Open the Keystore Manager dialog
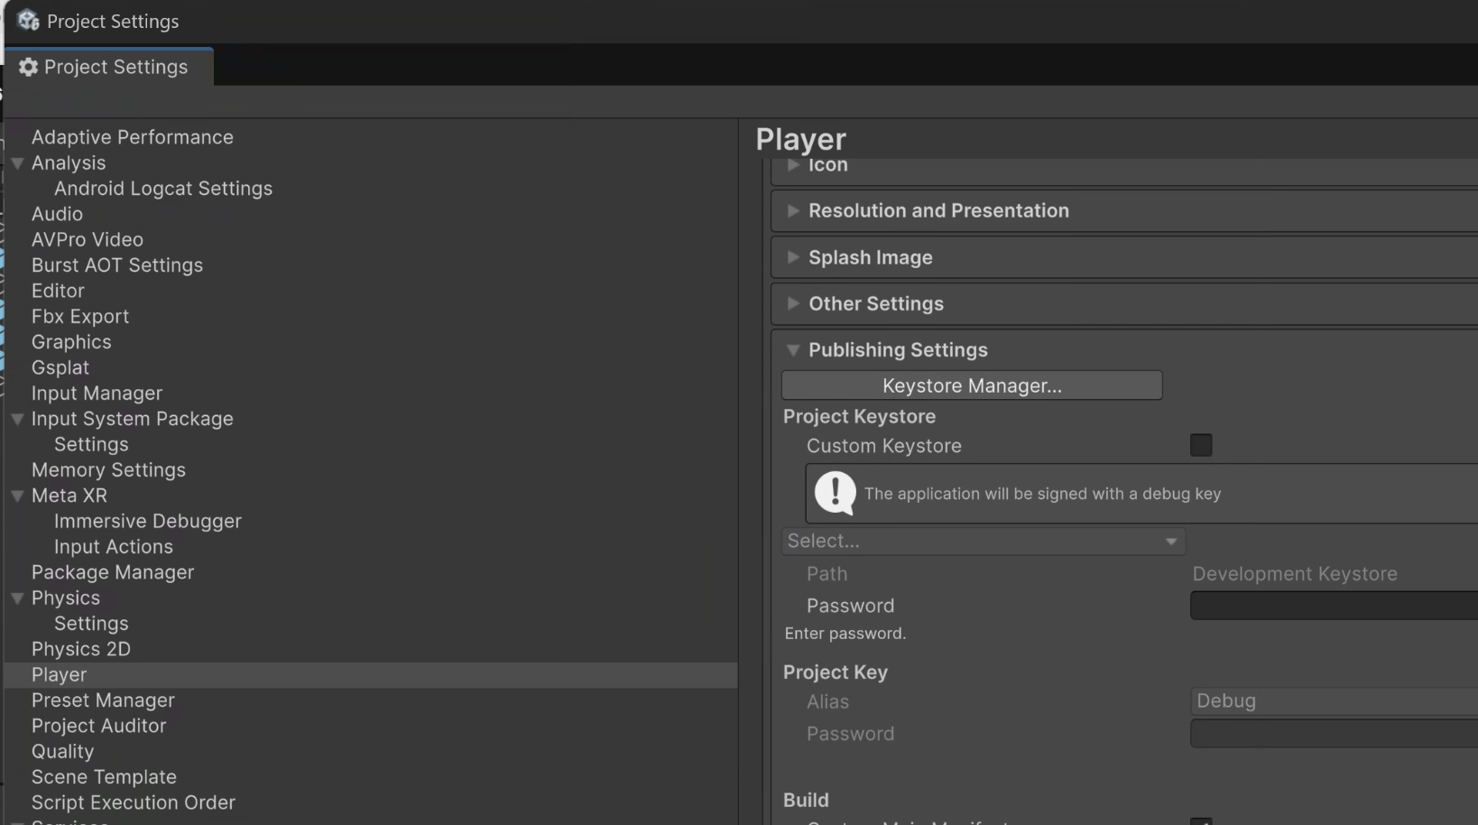Image resolution: width=1478 pixels, height=825 pixels. (x=971, y=385)
